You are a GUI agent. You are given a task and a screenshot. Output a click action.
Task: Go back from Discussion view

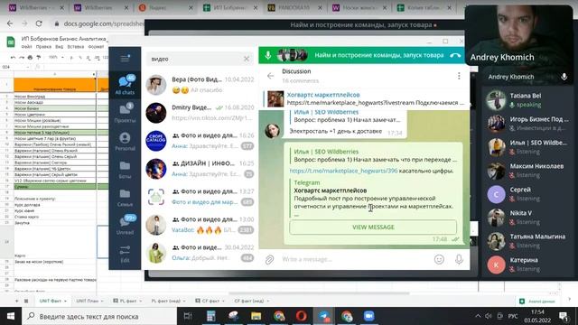270,76
